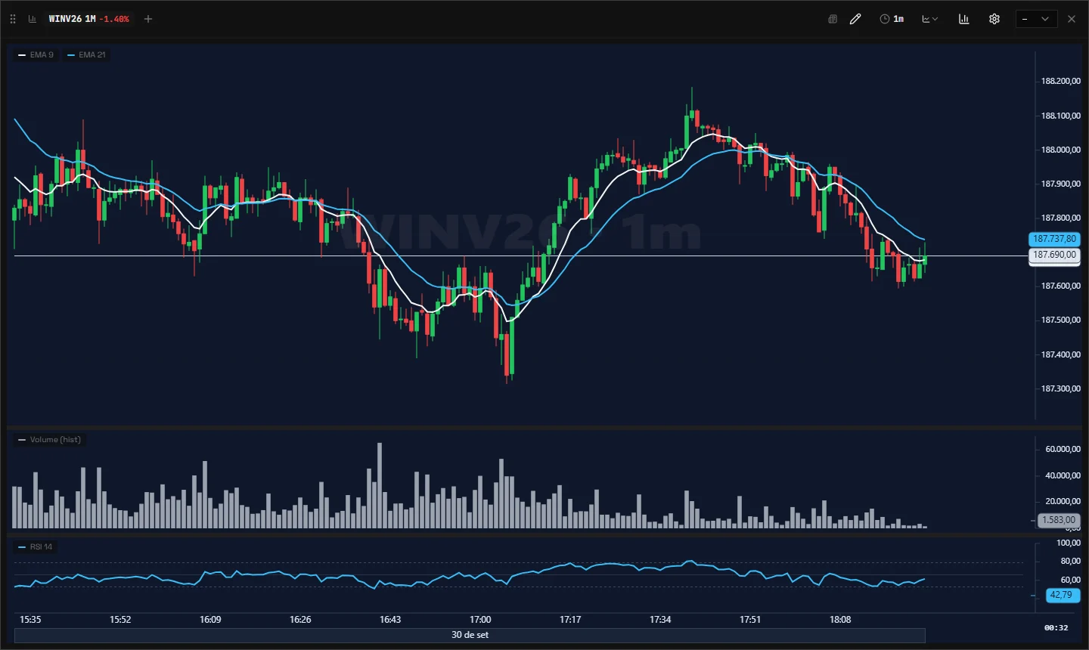Click the 42,79 RSI value label
This screenshot has height=650, width=1089.
point(1061,595)
